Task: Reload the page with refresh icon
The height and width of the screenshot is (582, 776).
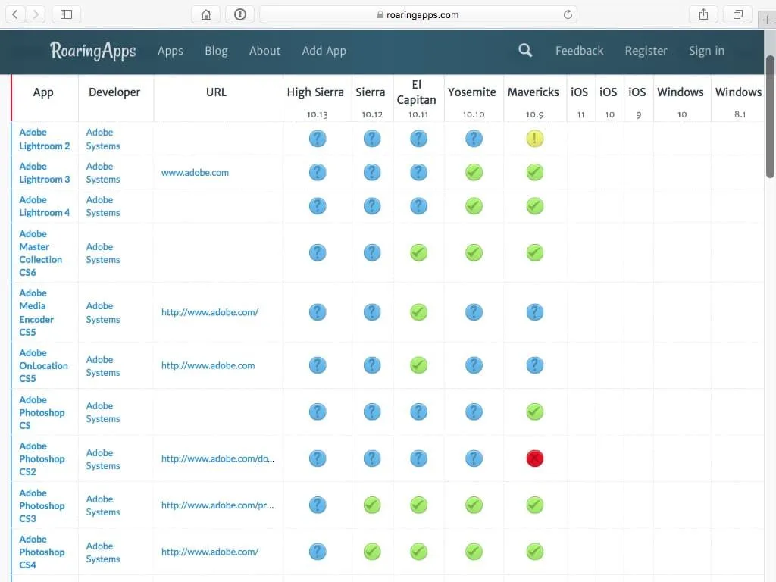Action: click(x=568, y=14)
